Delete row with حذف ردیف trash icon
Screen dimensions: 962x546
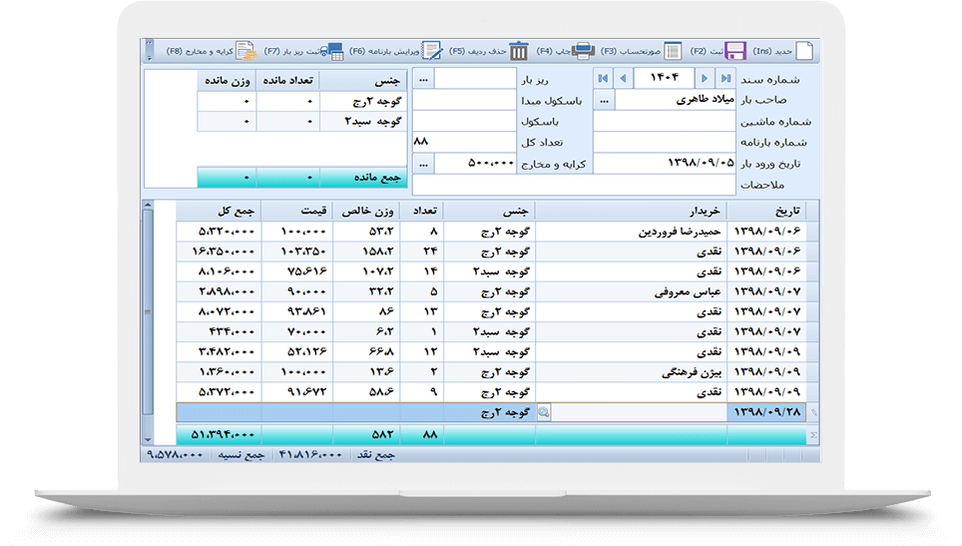[x=519, y=51]
